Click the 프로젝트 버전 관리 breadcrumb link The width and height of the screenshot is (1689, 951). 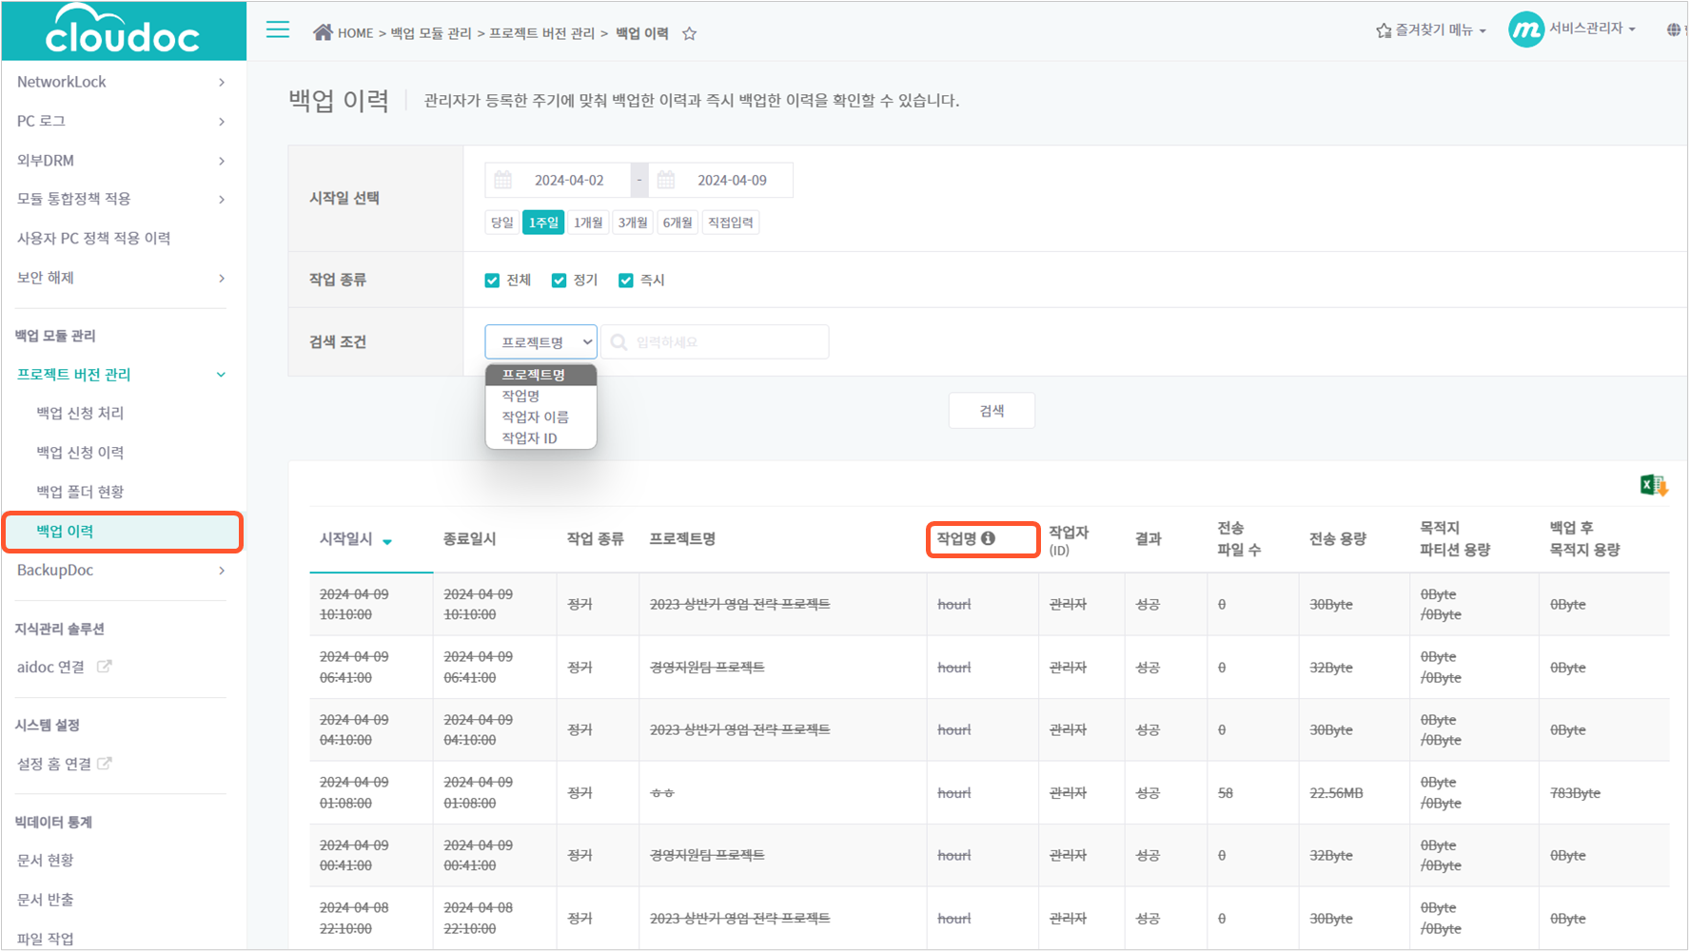click(541, 33)
